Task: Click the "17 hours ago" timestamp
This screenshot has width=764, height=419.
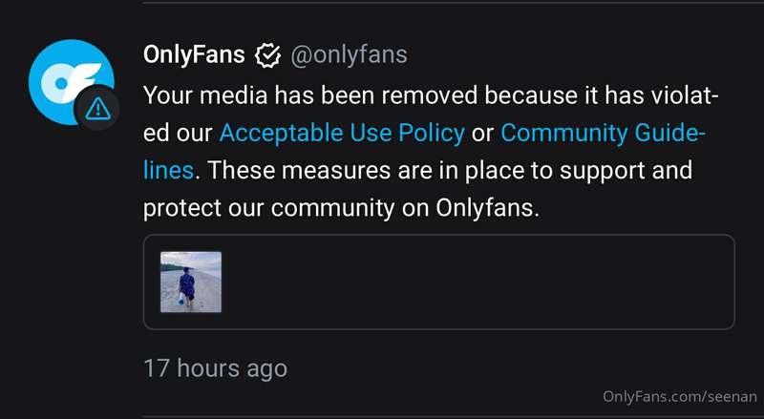Action: (216, 367)
